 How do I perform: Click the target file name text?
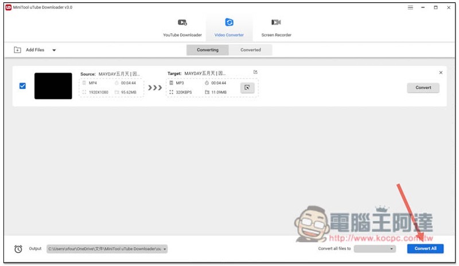[x=205, y=73]
